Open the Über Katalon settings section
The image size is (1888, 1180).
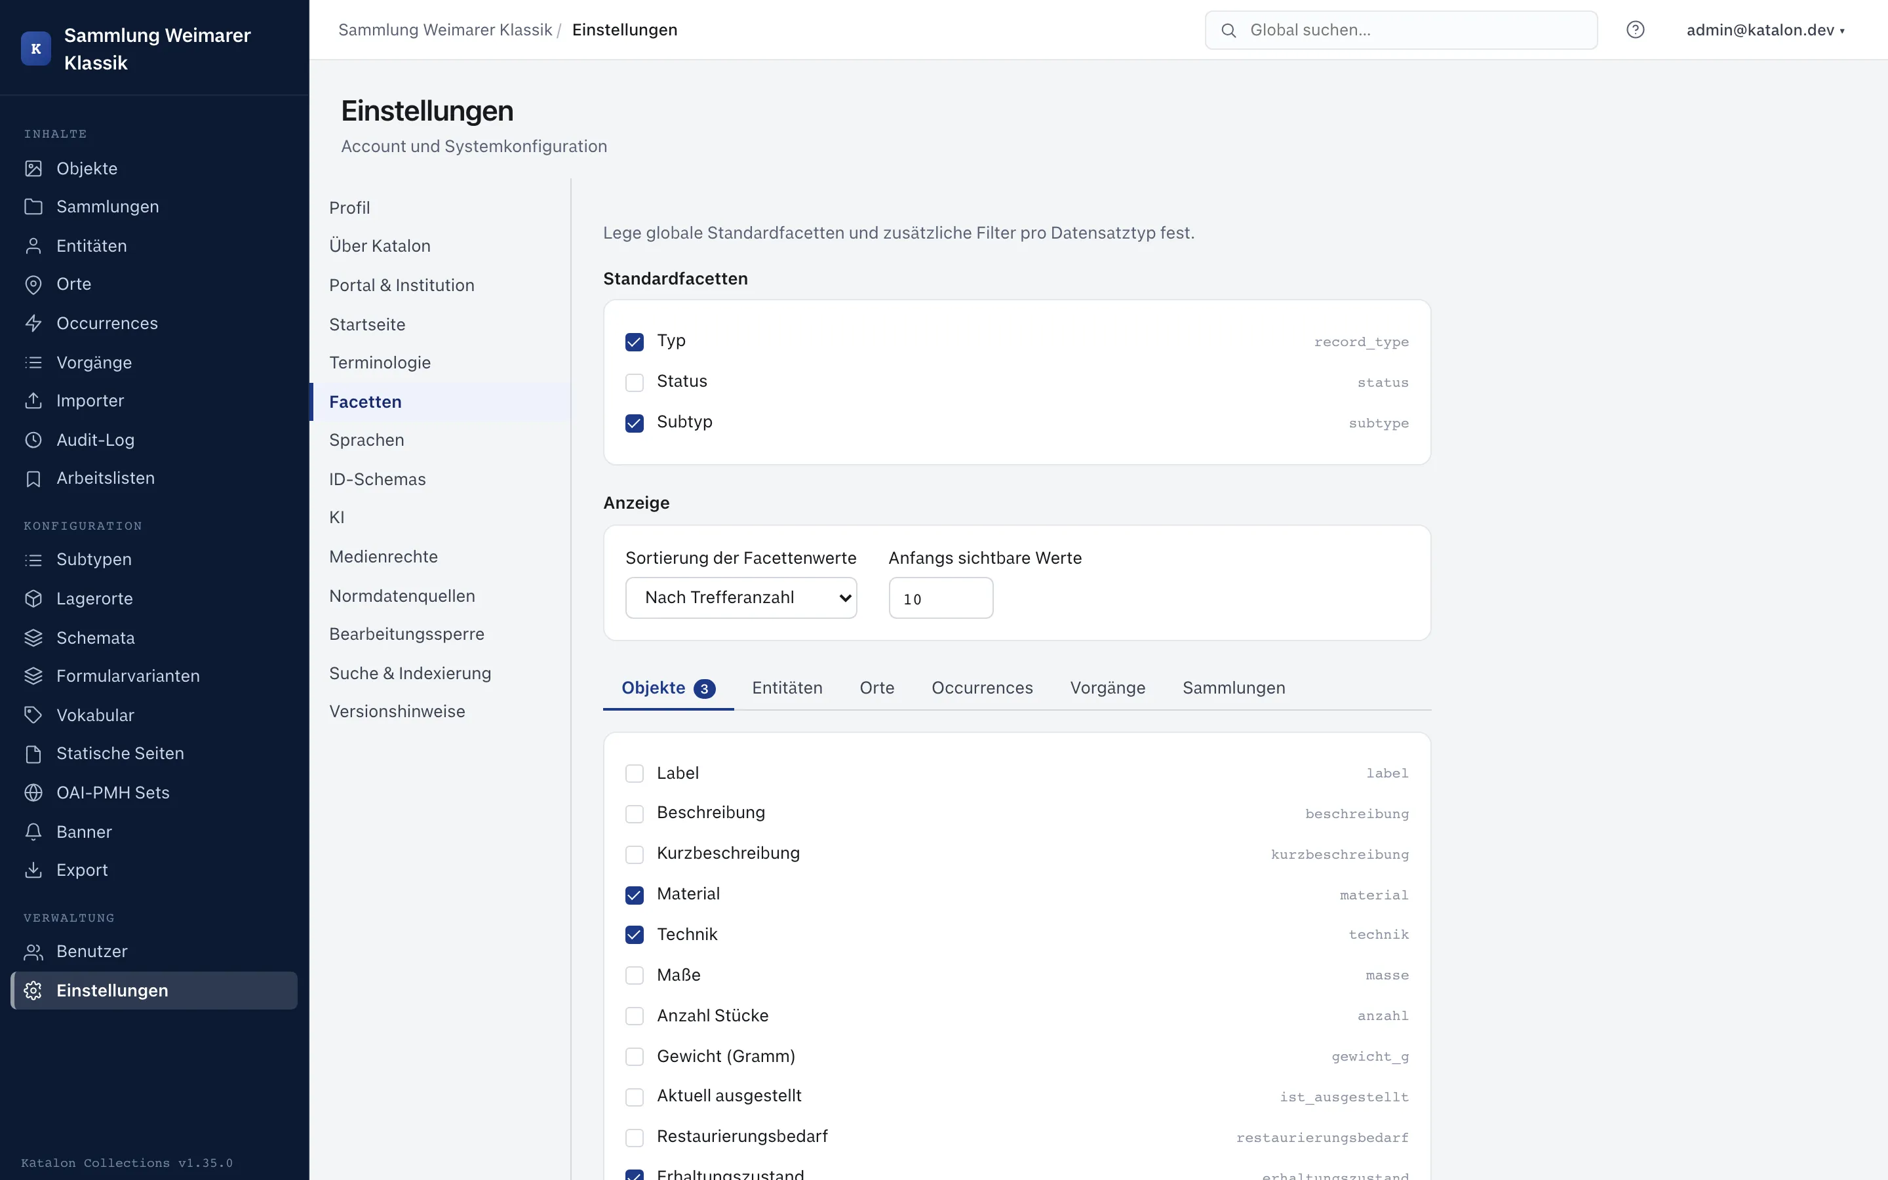441,246
